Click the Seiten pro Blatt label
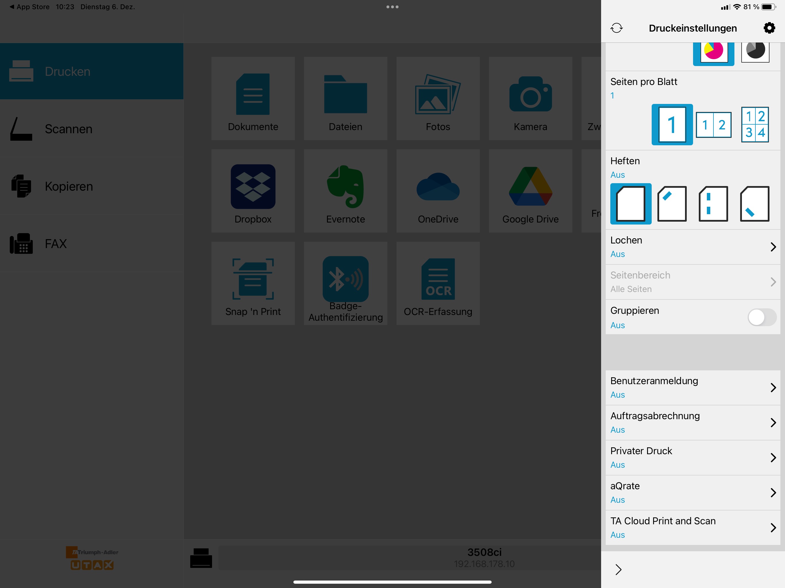This screenshot has width=785, height=588. [643, 82]
